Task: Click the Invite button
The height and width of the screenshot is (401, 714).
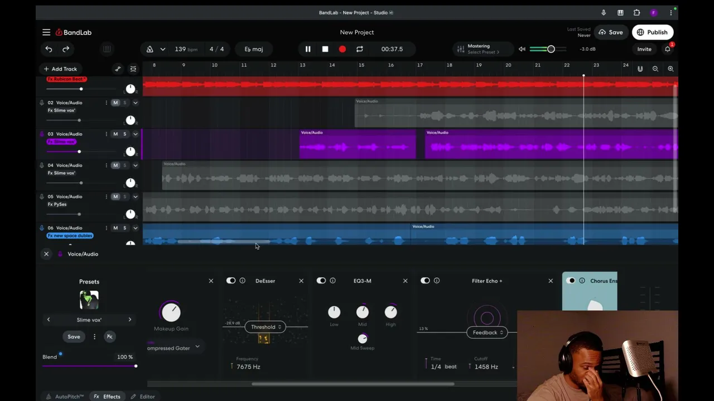Action: tap(644, 49)
